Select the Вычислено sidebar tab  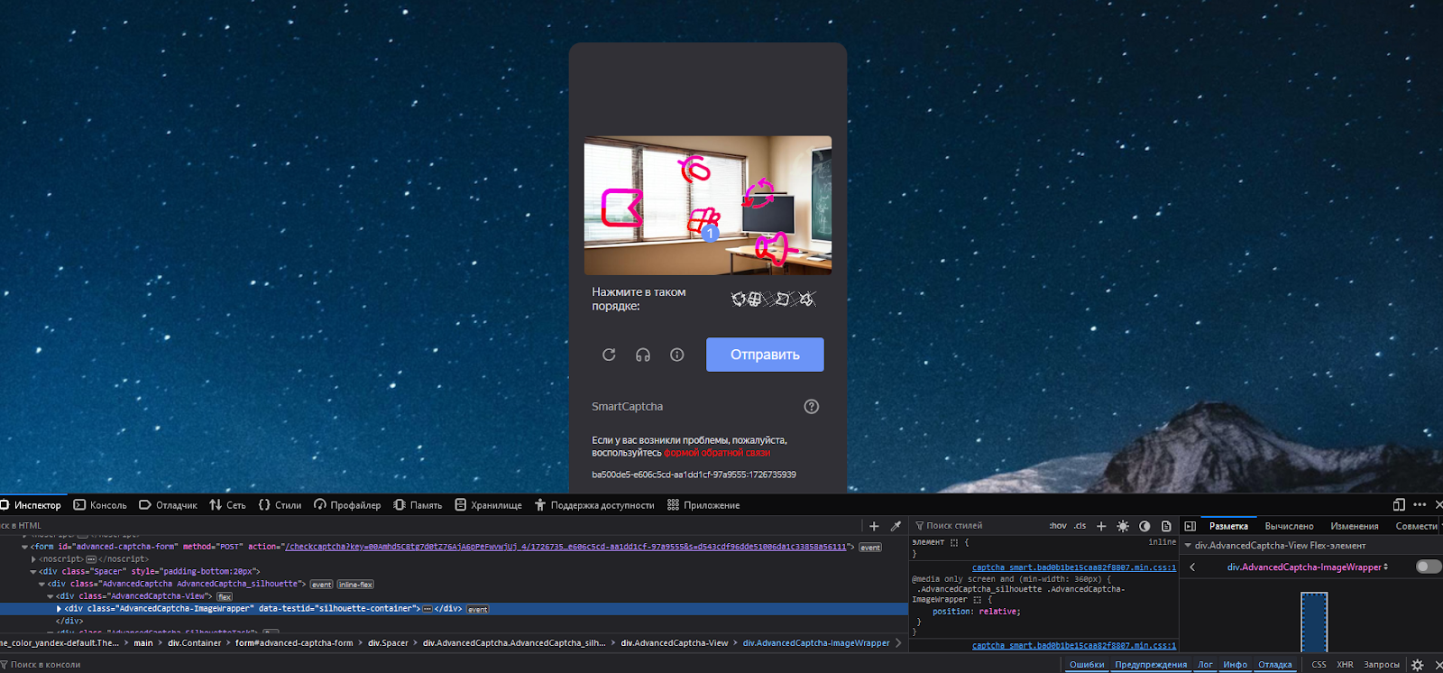[1289, 526]
